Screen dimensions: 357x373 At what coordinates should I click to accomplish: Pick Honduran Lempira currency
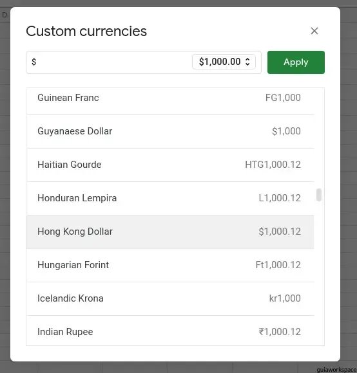click(x=170, y=198)
